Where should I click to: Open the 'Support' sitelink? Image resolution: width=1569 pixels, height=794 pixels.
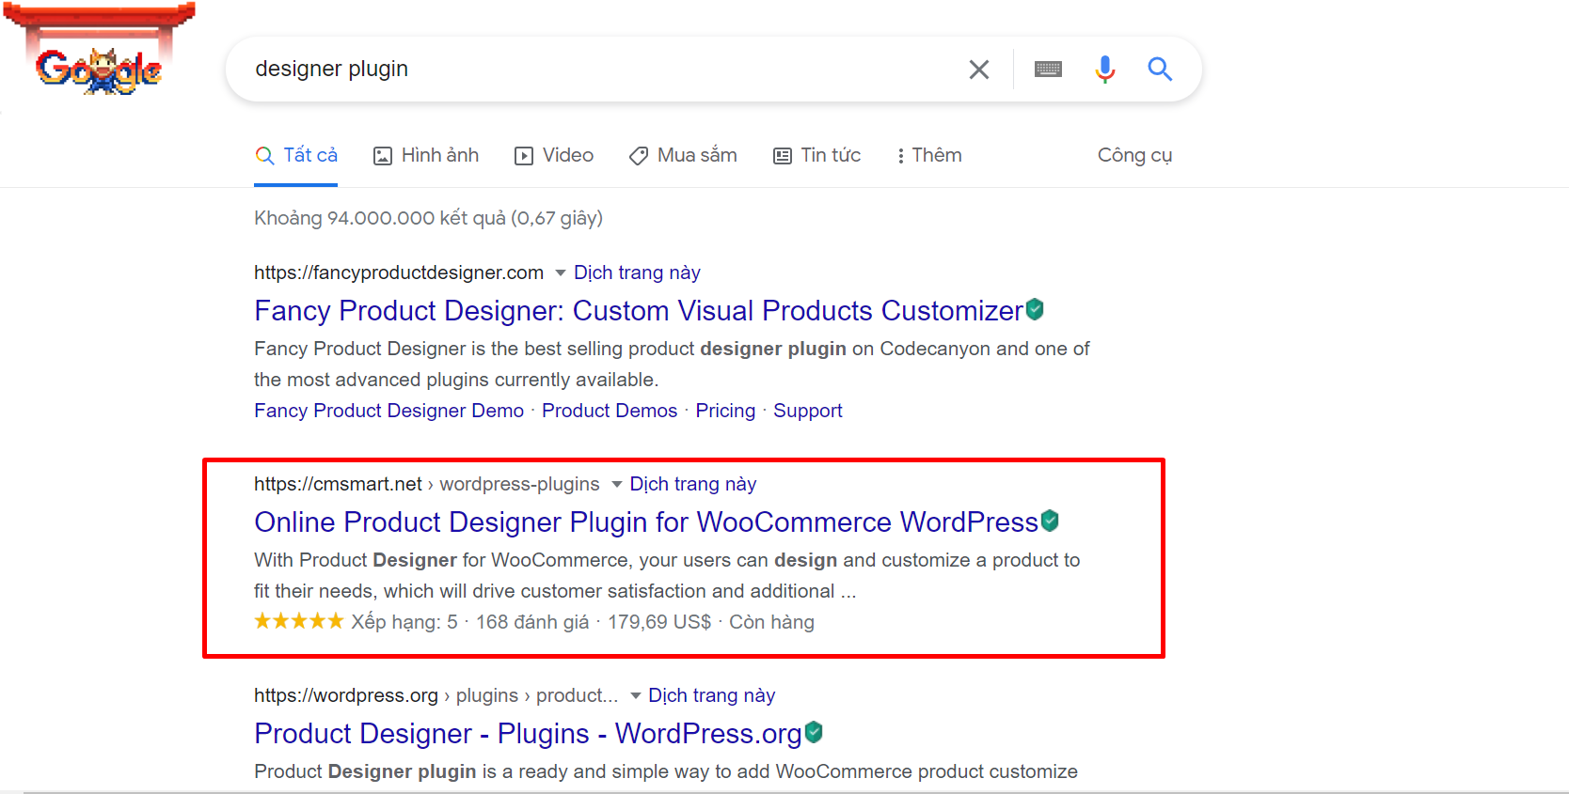[808, 411]
